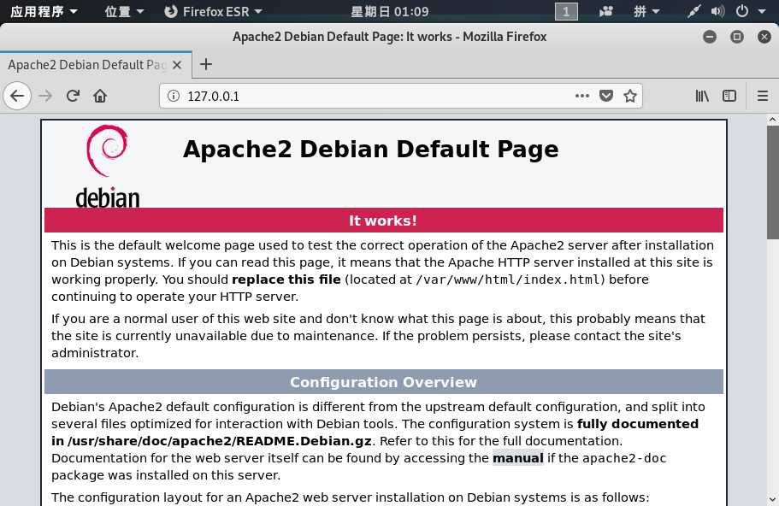
Task: Open the Firefox hamburger menu
Action: pyautogui.click(x=763, y=96)
